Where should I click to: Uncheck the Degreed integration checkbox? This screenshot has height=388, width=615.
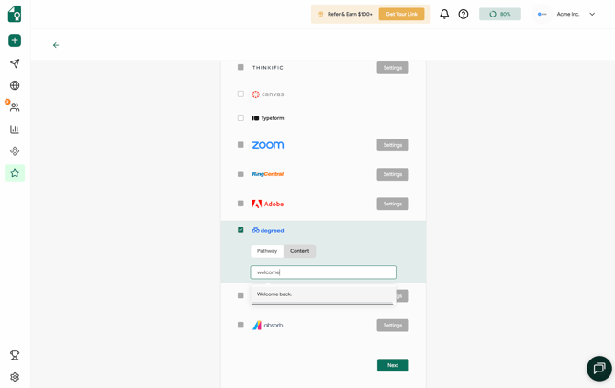click(240, 230)
